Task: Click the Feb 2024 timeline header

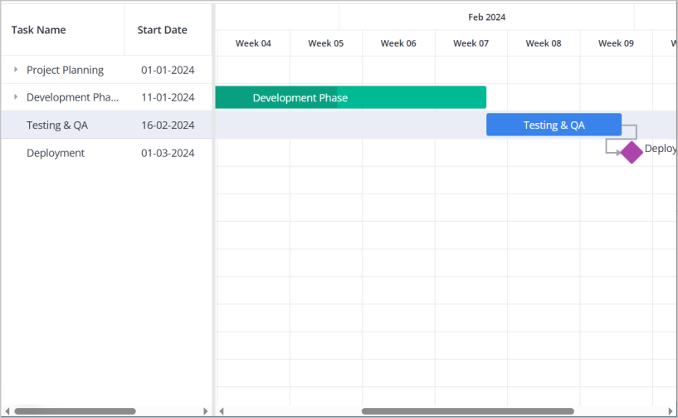Action: [x=486, y=17]
